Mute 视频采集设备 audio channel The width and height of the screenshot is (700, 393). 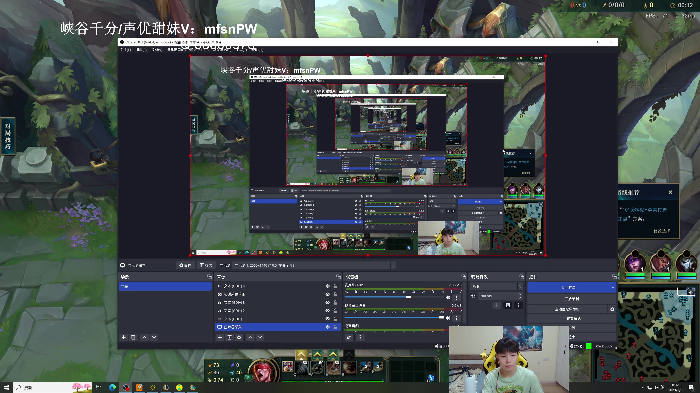point(448,318)
